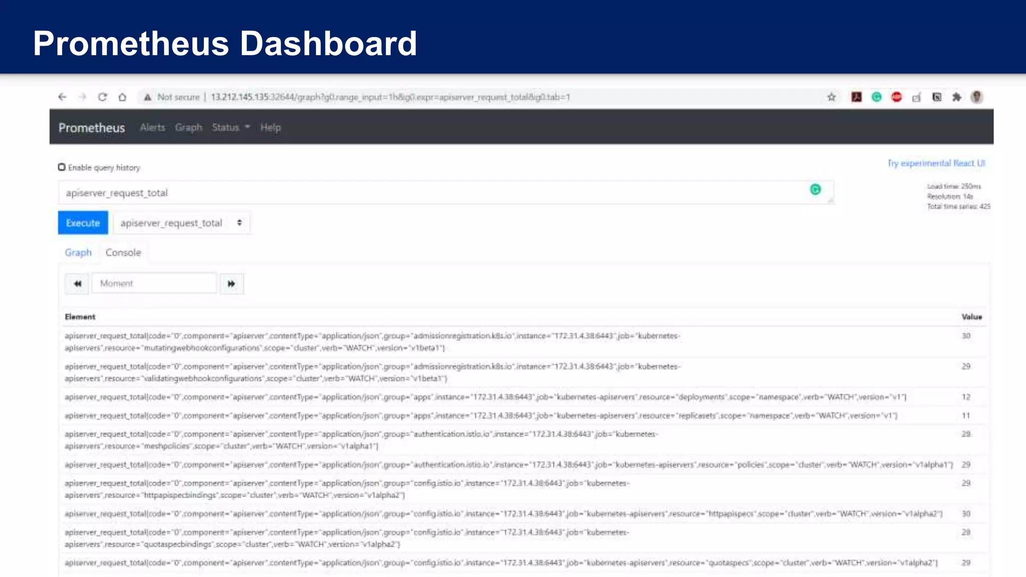Open the red AdBlock extension icon

pos(897,97)
